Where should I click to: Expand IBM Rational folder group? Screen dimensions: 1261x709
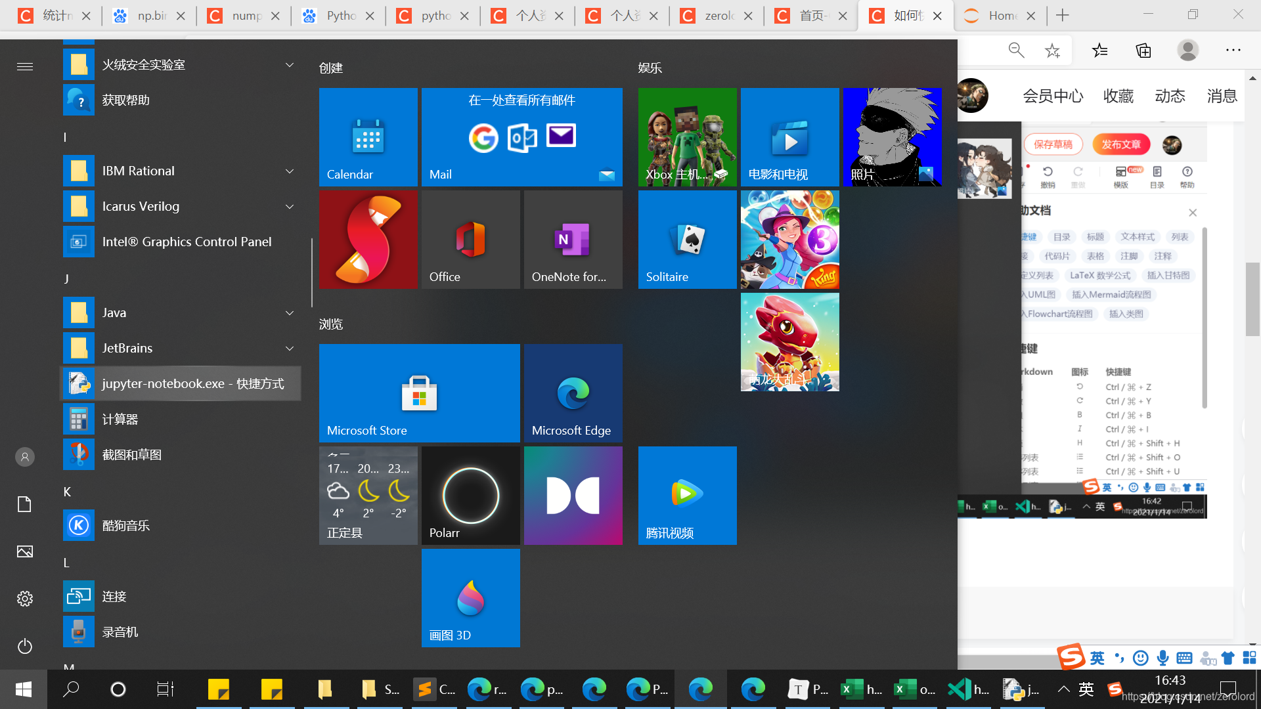[x=289, y=171]
